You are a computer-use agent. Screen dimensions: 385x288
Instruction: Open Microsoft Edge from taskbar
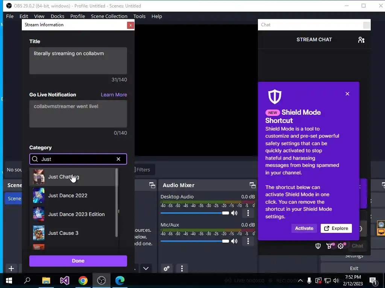120,280
